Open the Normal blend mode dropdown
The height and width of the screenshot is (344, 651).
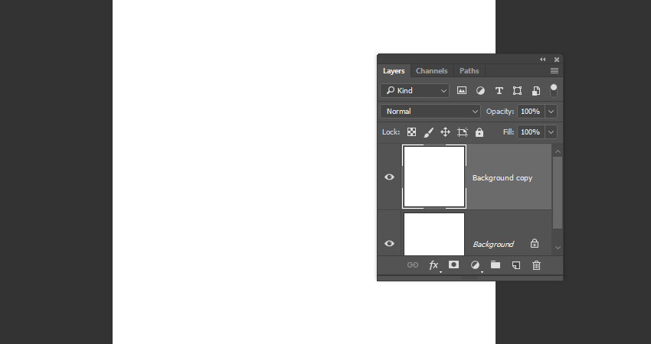(x=430, y=111)
